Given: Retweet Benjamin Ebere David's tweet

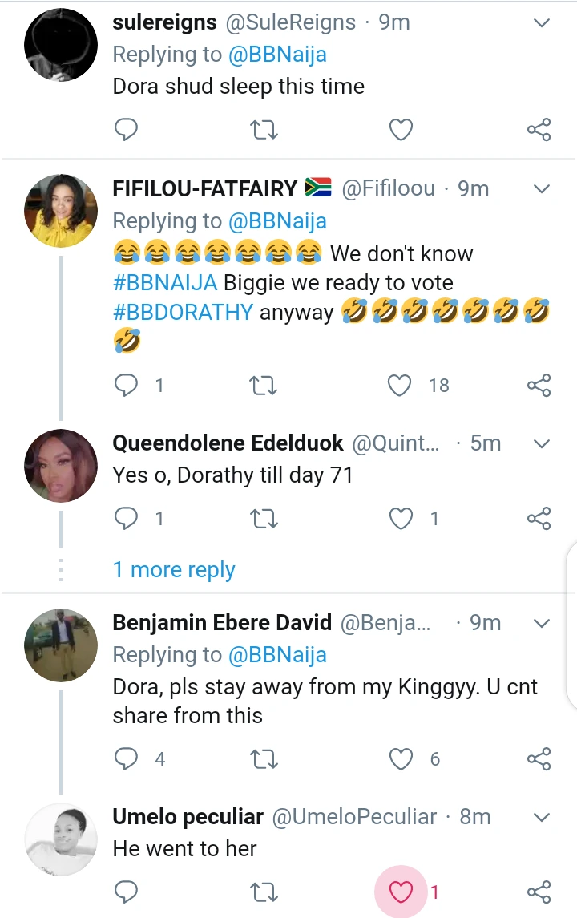Looking at the screenshot, I should (264, 758).
